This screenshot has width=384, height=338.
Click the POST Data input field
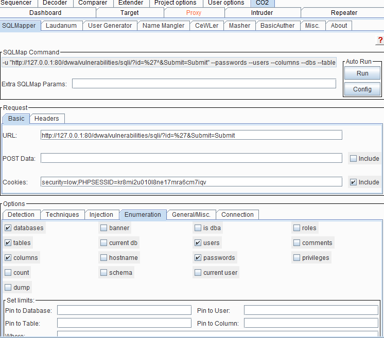coord(191,158)
